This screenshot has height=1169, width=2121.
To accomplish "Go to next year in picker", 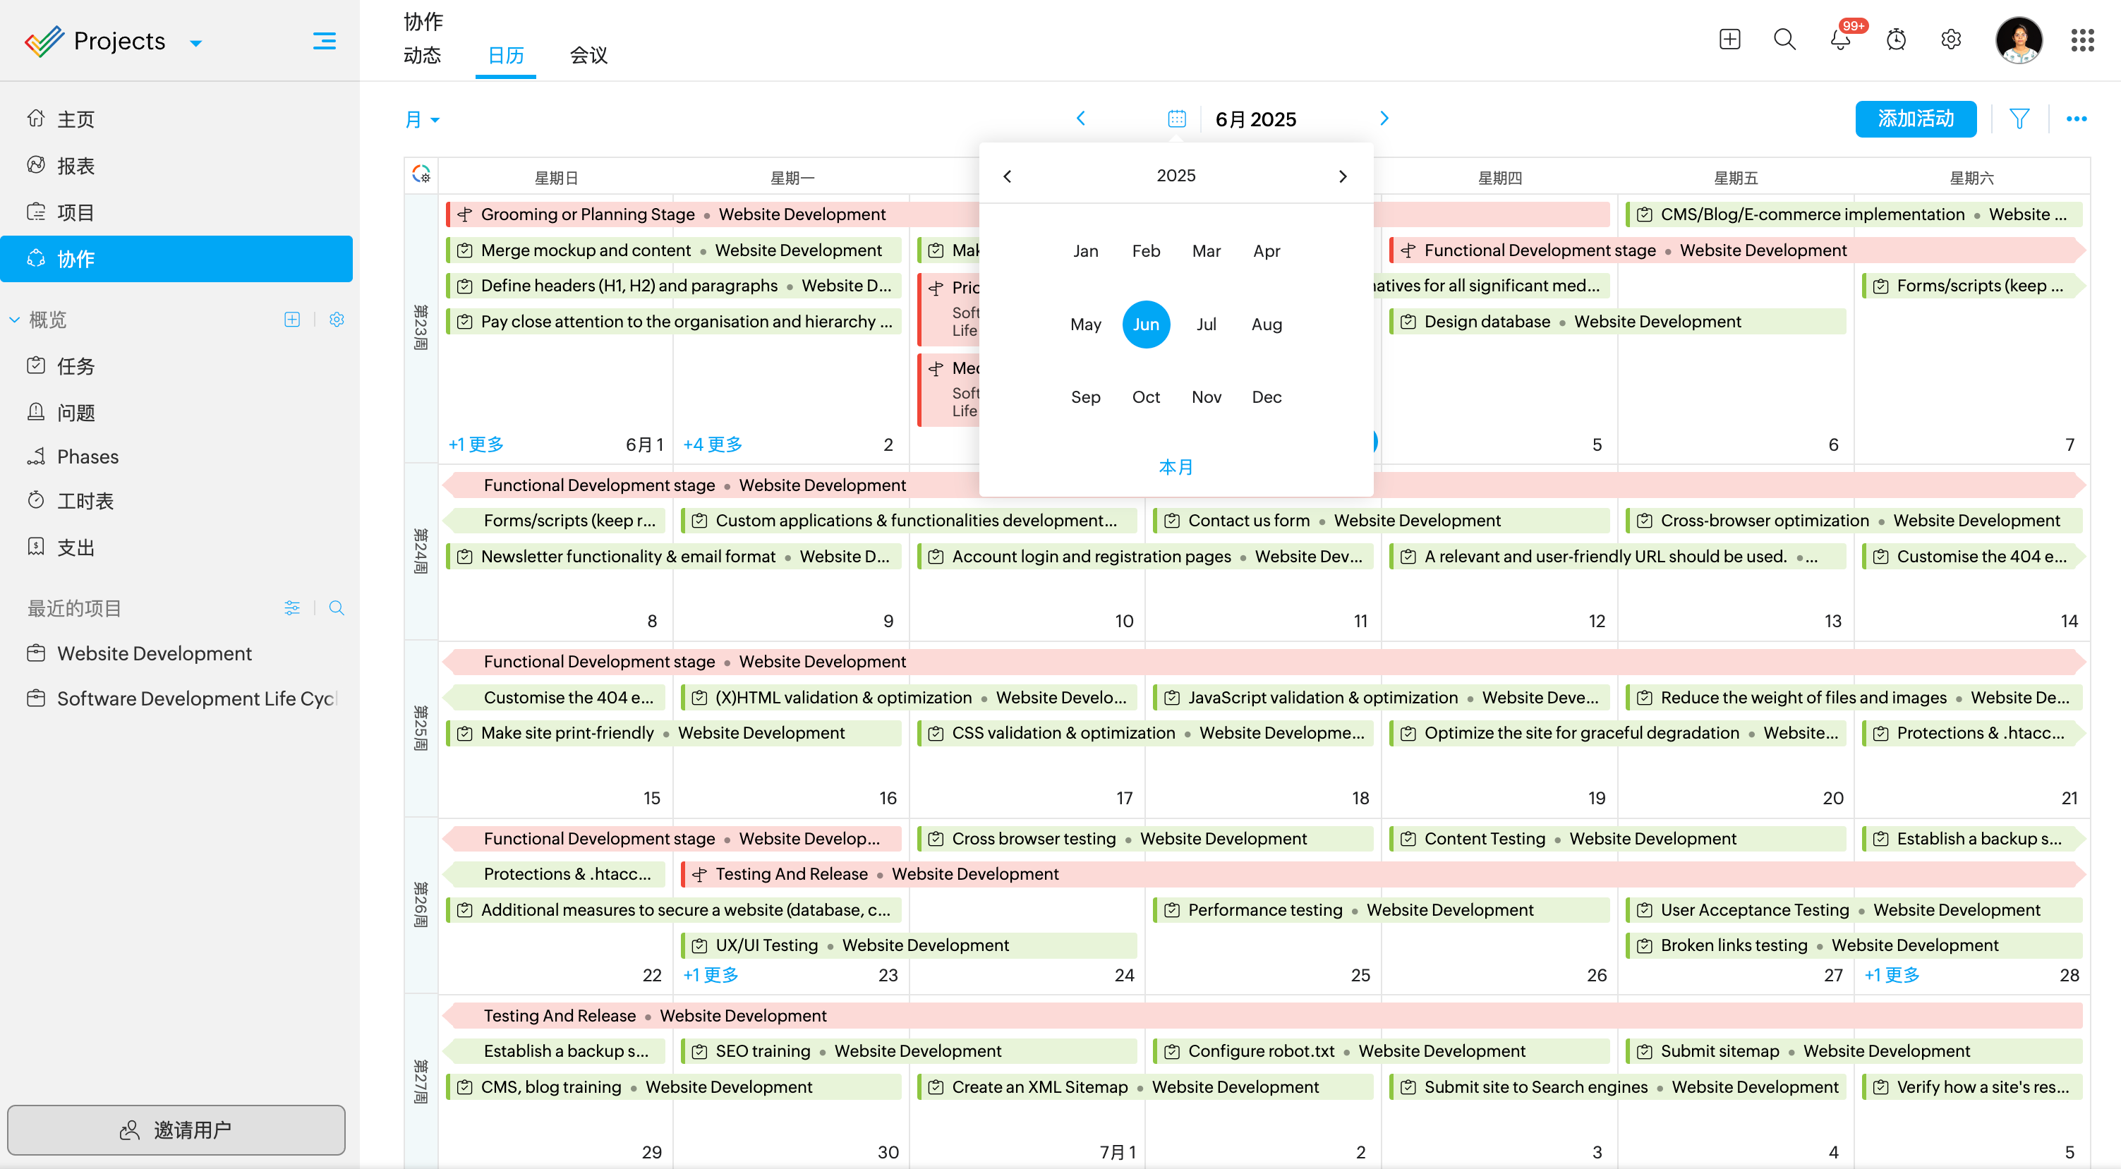I will [x=1343, y=176].
